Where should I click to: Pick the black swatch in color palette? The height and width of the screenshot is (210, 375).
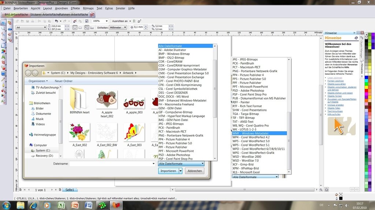[366, 41]
